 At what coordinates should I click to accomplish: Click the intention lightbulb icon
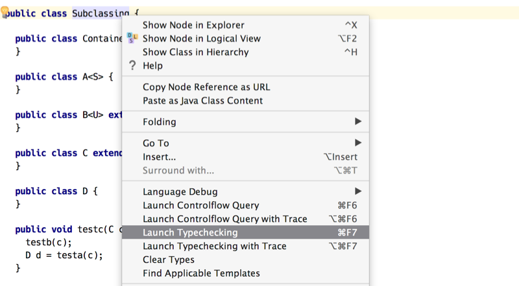click(x=5, y=12)
